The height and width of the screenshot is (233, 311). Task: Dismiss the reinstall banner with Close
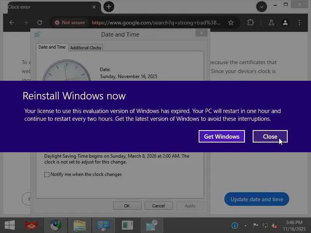[x=270, y=136]
